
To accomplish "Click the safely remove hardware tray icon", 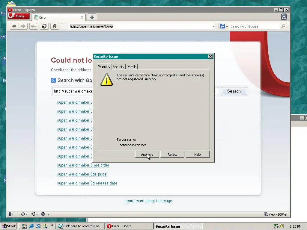I will click(276, 226).
